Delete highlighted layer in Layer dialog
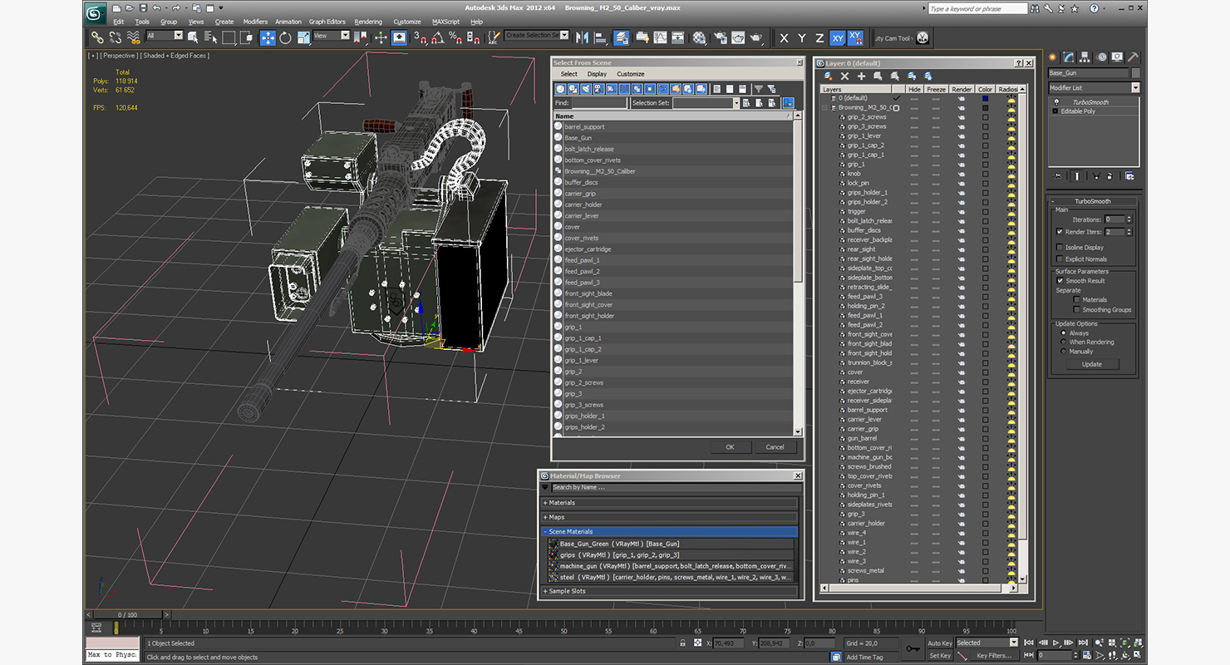The image size is (1230, 665). click(844, 76)
